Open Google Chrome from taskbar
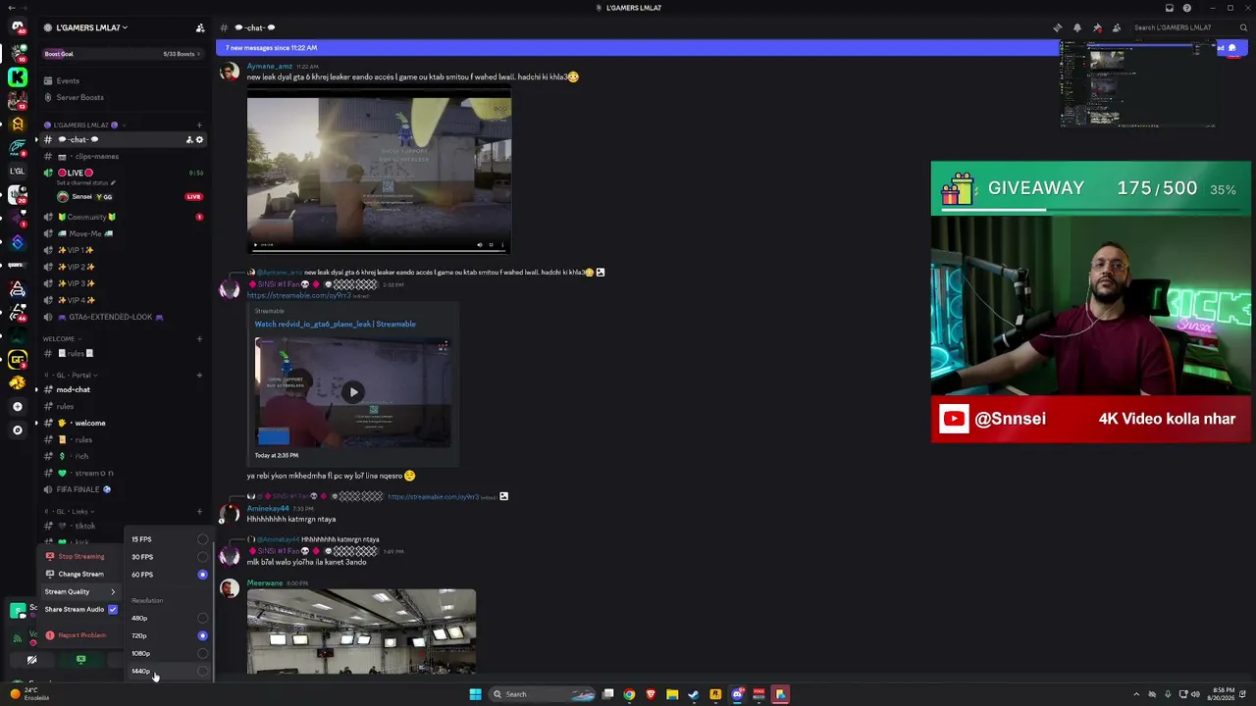 [629, 694]
